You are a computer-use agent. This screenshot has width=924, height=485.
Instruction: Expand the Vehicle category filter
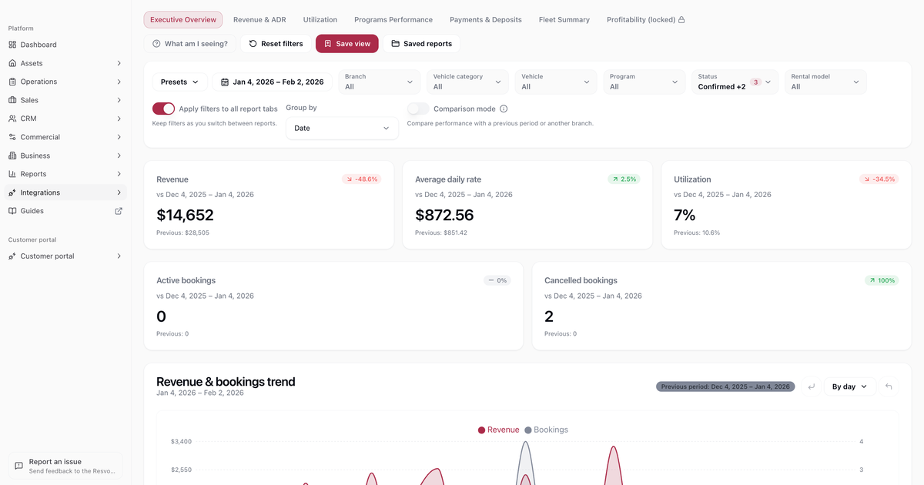click(x=467, y=82)
